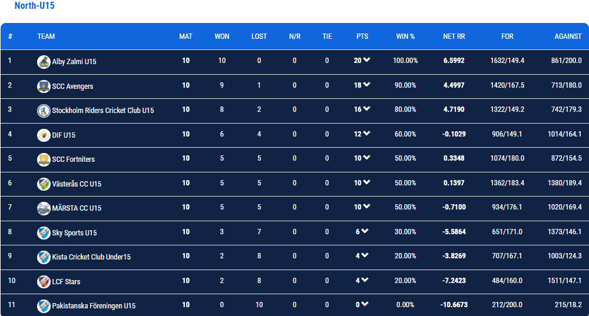The image size is (589, 316).
Task: Click the Västerås CC U15 team logo
Action: tap(44, 184)
